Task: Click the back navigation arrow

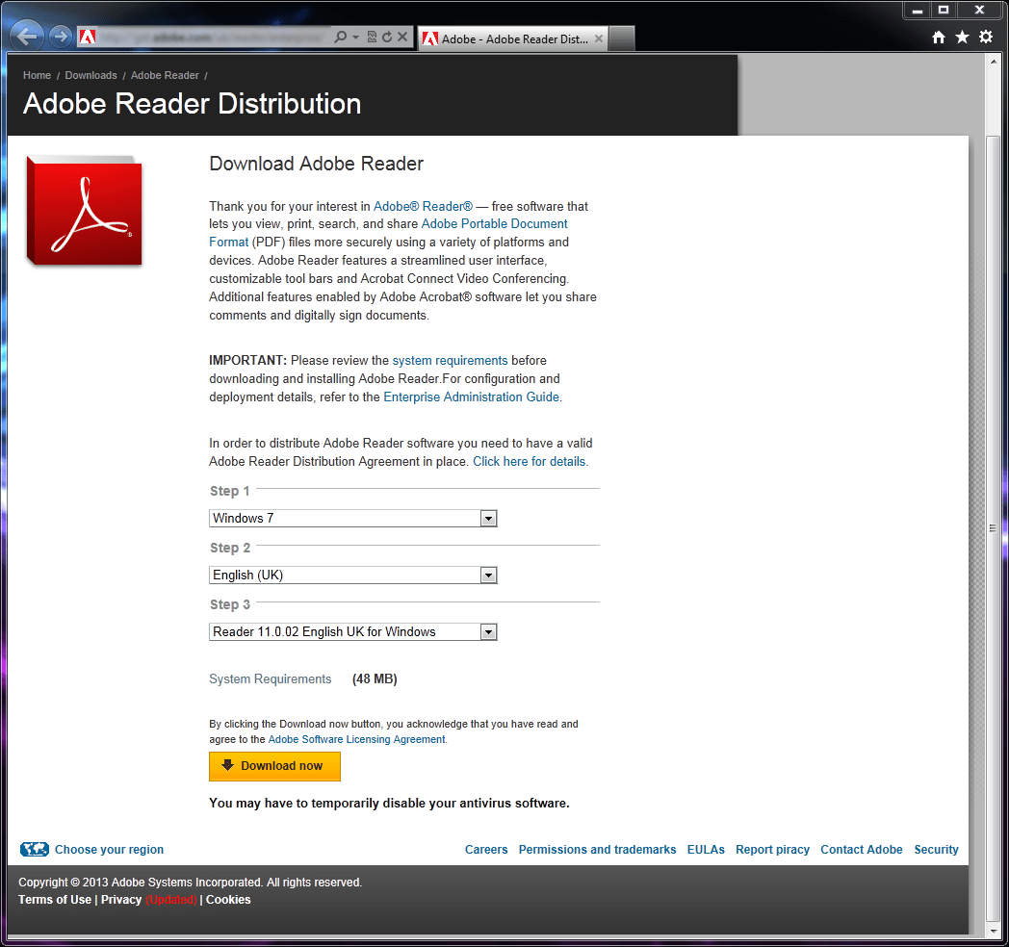Action: point(26,36)
